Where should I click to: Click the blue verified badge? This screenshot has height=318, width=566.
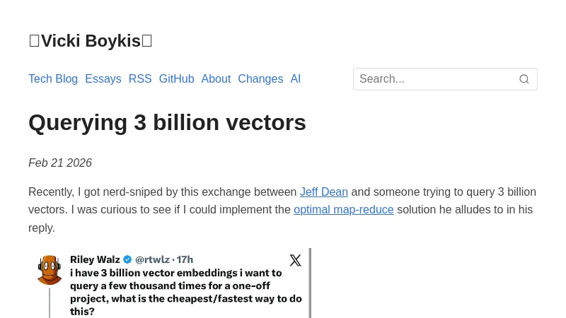point(127,259)
